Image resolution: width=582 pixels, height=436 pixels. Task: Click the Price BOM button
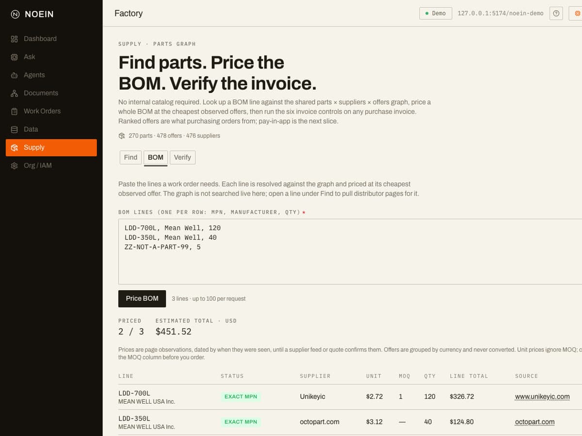point(142,298)
